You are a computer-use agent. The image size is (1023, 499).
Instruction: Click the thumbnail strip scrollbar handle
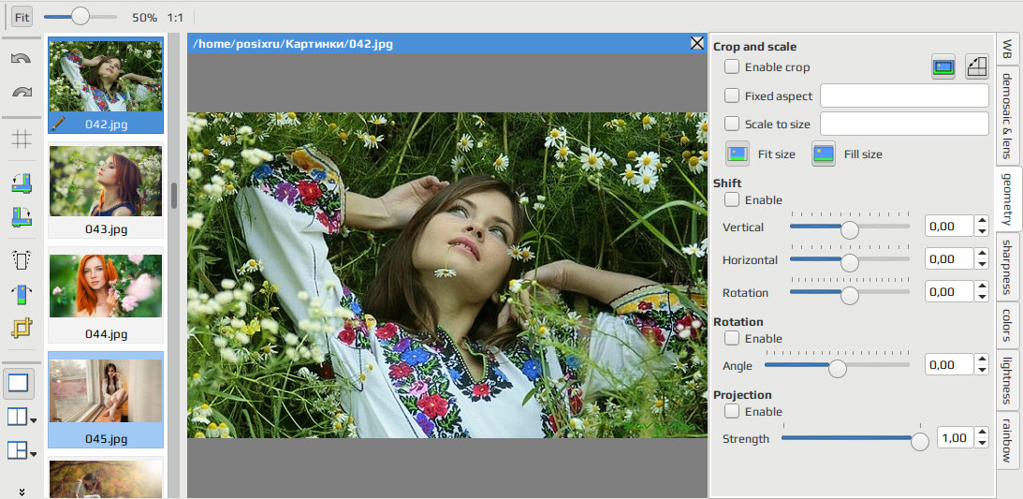point(174,195)
